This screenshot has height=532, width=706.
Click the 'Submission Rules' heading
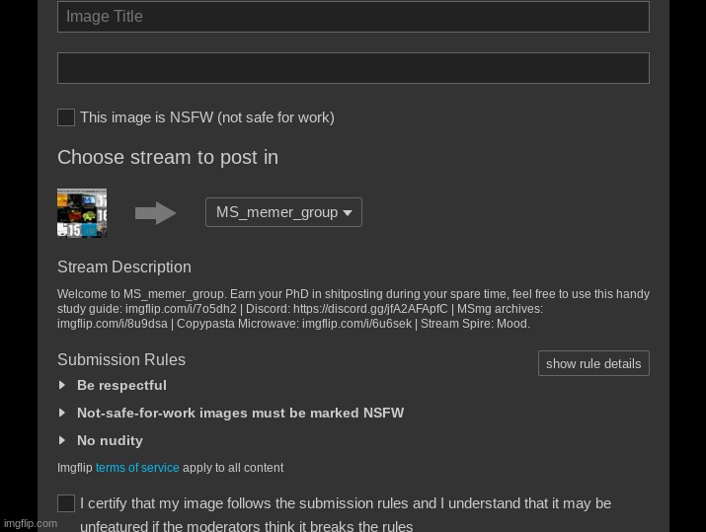[121, 360]
